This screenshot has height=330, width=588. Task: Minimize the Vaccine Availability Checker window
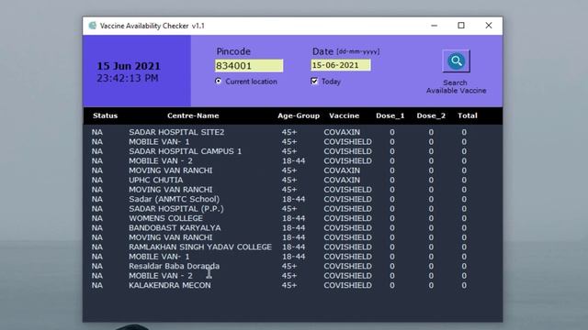[435, 26]
